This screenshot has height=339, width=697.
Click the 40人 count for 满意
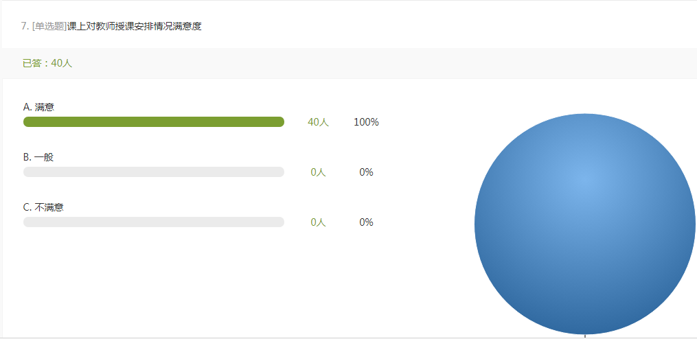[318, 122]
